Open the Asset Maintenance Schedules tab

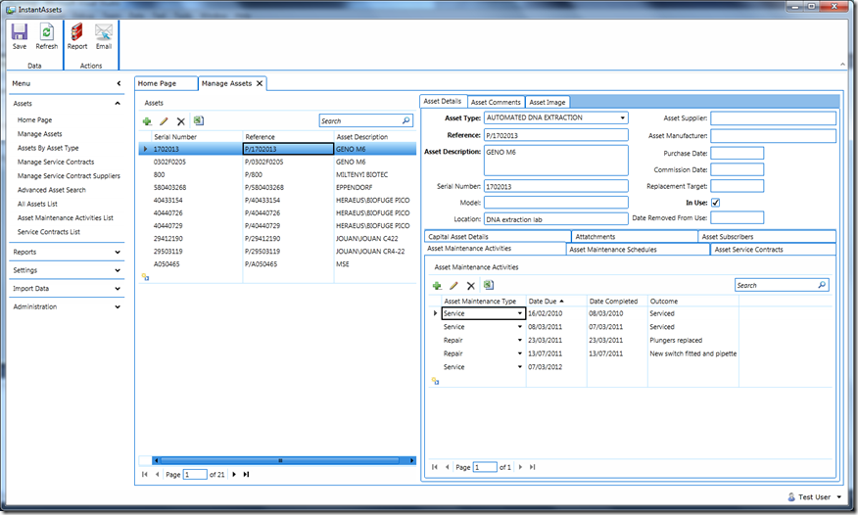click(x=638, y=250)
